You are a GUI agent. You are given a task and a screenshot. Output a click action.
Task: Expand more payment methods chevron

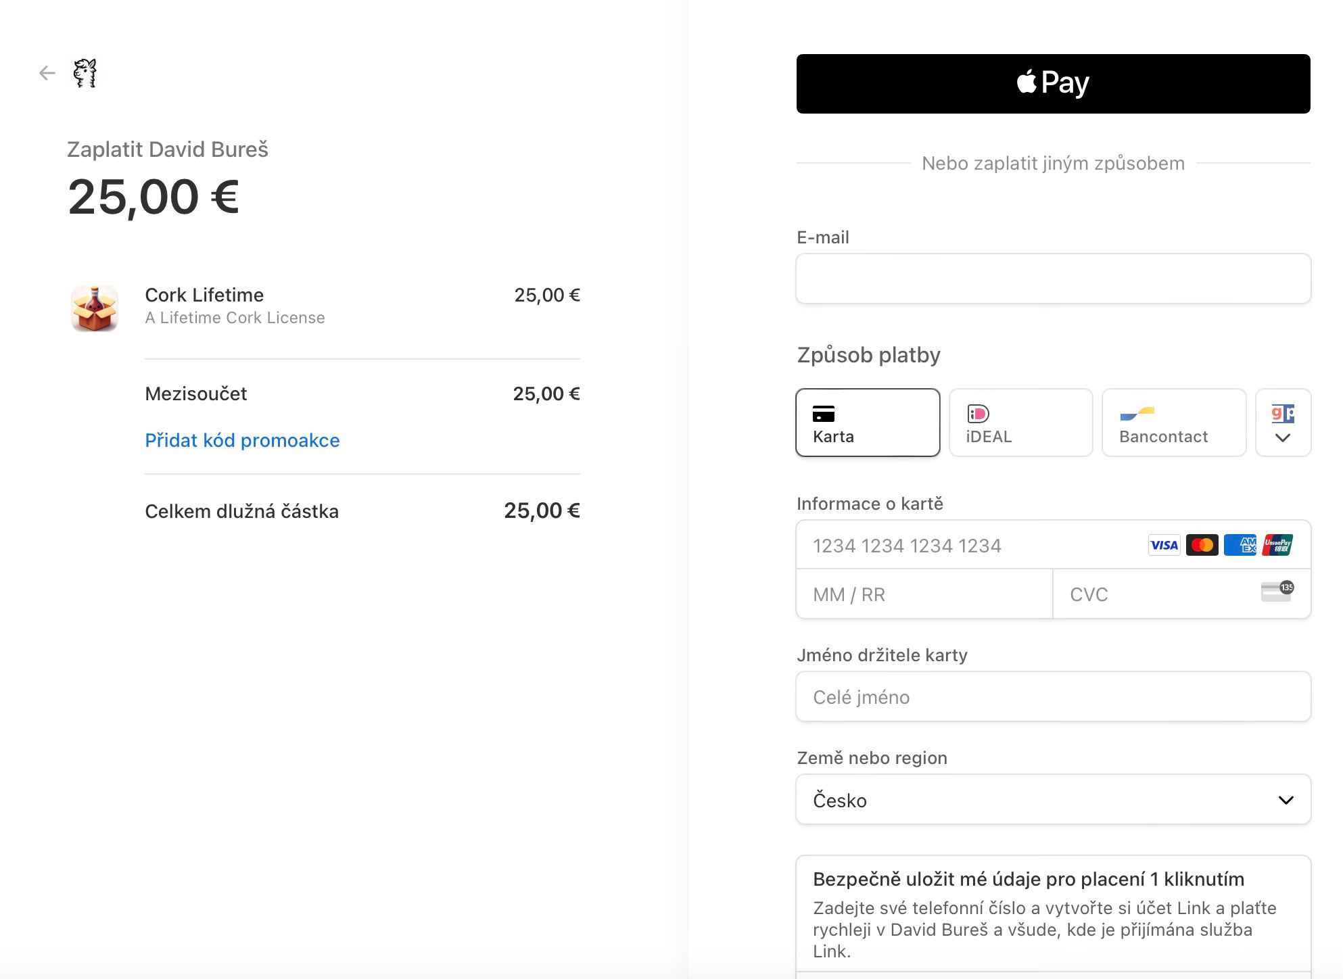click(1283, 437)
